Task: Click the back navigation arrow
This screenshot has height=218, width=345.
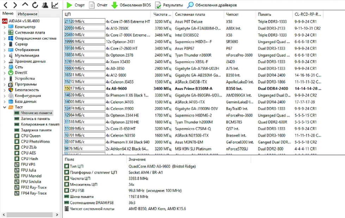Action: click(x=5, y=5)
